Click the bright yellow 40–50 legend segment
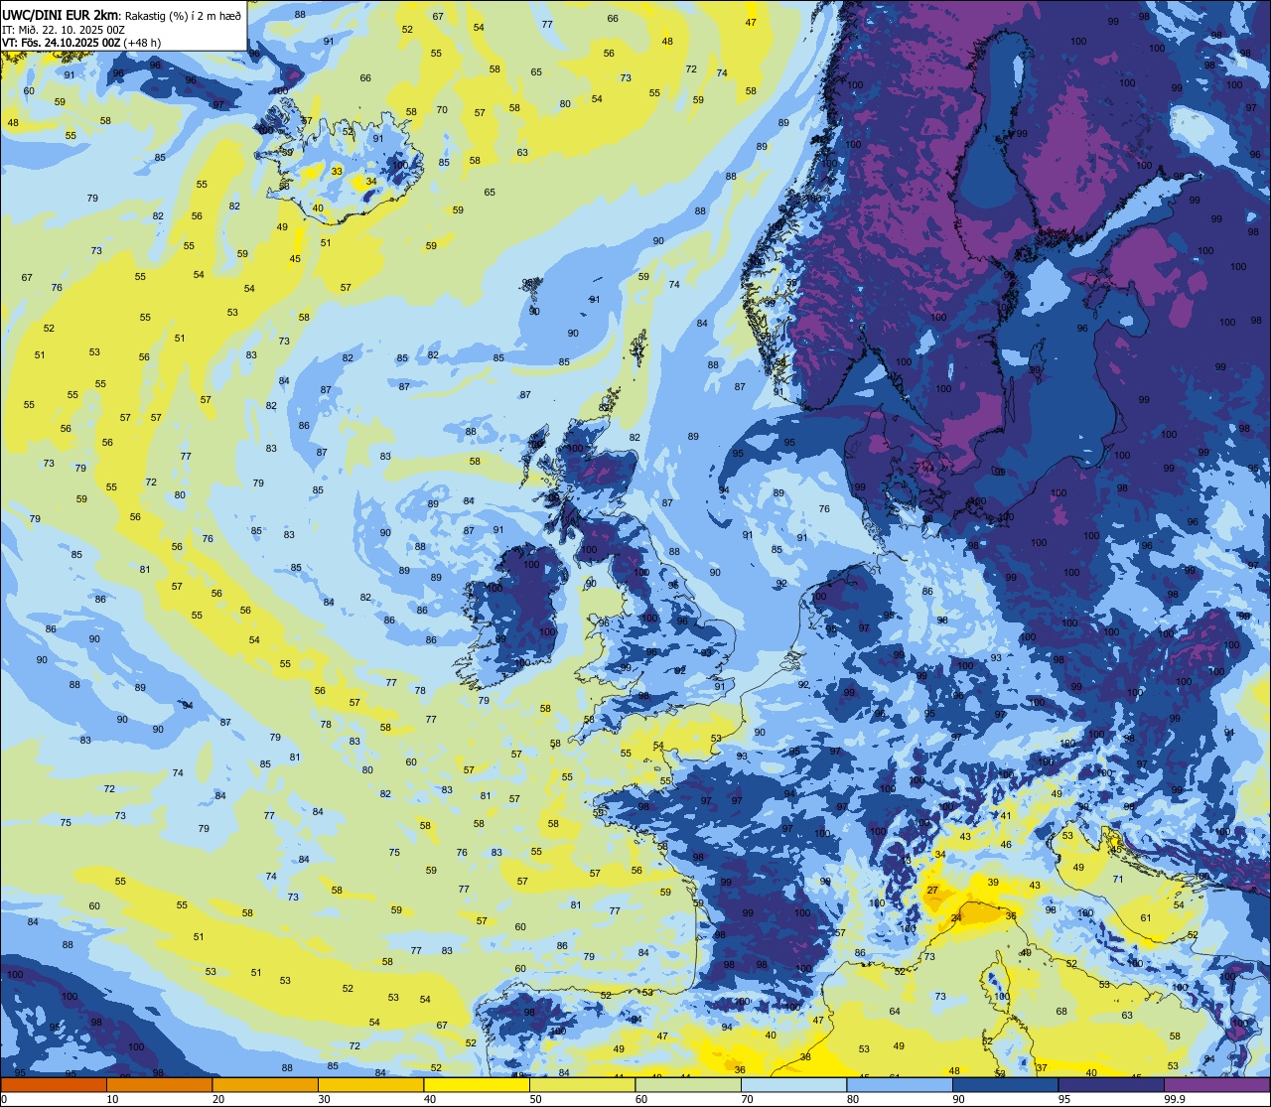 tap(477, 1085)
